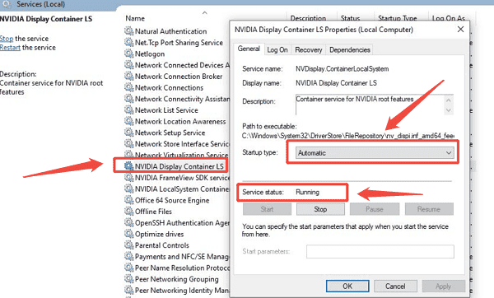This screenshot has width=494, height=298.
Task: Cancel the properties dialog
Action: (395, 286)
